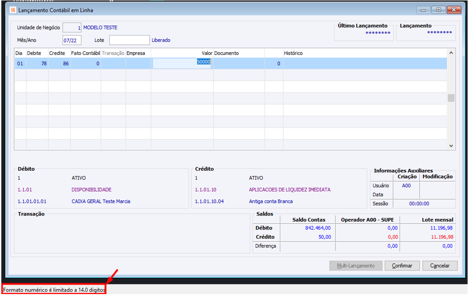Minimize the Lançamento Contábil window
The height and width of the screenshot is (298, 468).
click(x=423, y=10)
